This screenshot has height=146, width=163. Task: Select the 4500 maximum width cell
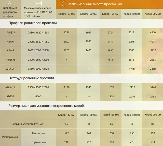[x=38, y=96]
